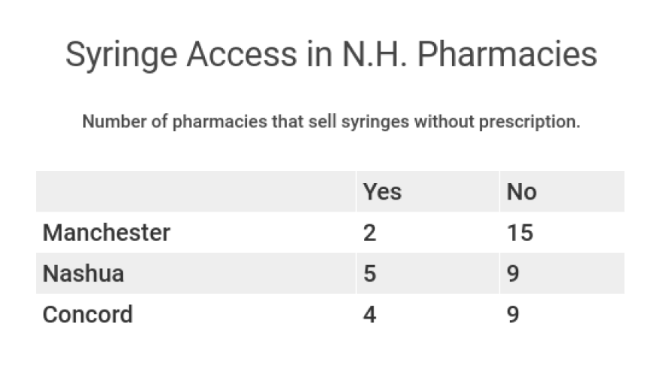
Task: Select the No column header
Action: pos(522,191)
